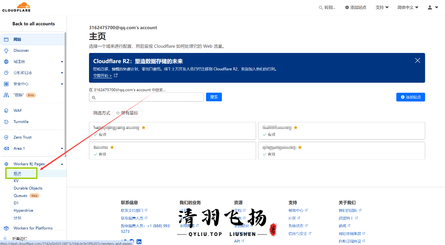Click 添加站点 in the top bar

pyautogui.click(x=356, y=7)
